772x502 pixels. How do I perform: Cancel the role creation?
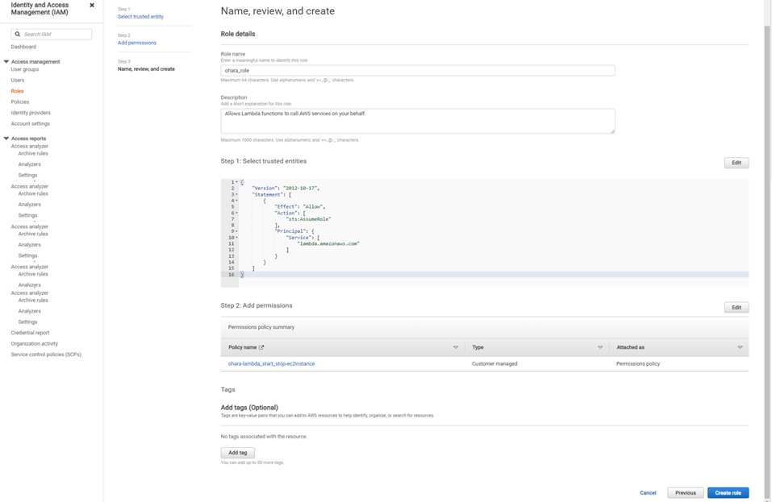648,492
